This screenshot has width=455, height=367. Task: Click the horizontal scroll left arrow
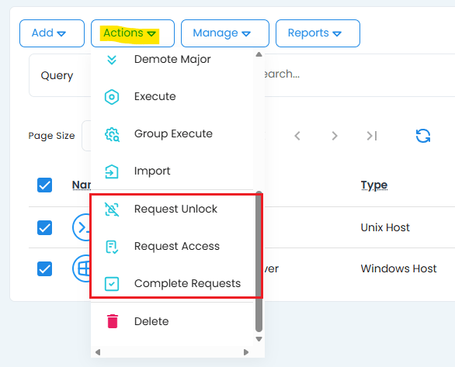point(98,352)
